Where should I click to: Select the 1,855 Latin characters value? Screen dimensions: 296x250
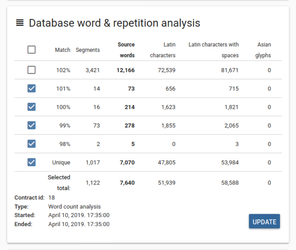(x=169, y=126)
